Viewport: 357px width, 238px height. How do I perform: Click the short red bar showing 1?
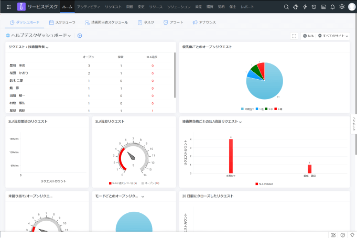(310, 169)
